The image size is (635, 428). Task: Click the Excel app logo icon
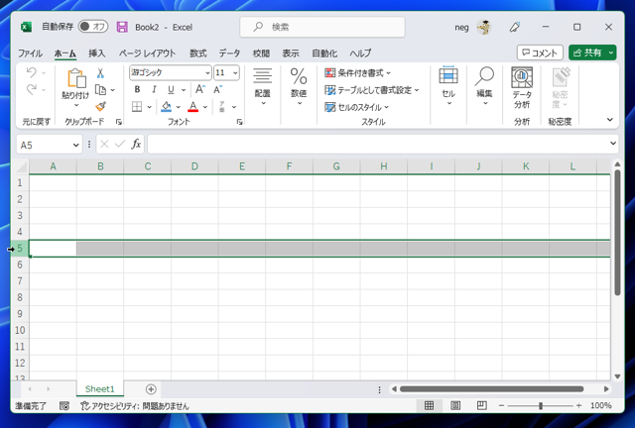point(26,27)
